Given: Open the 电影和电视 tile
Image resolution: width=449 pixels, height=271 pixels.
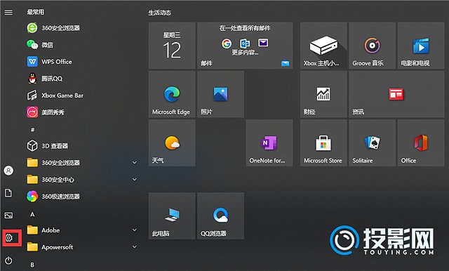Looking at the screenshot, I should (x=421, y=46).
